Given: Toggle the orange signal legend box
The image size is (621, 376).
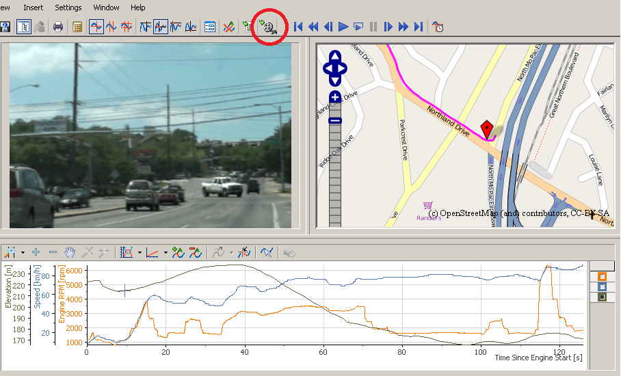Looking at the screenshot, I should 602,277.
